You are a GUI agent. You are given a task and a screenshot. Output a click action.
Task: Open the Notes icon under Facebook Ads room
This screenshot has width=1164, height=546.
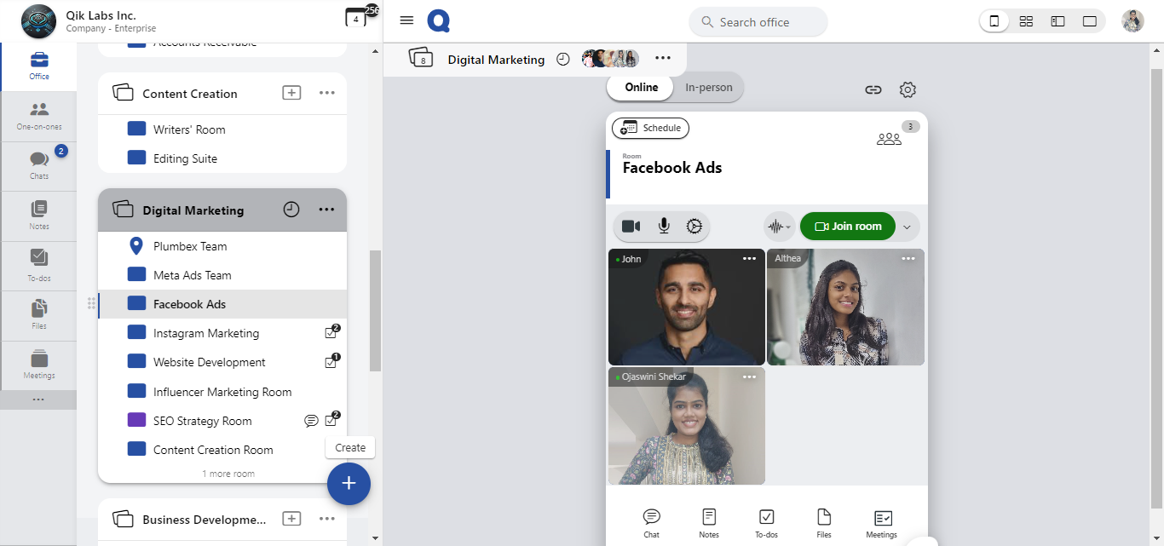pos(708,522)
